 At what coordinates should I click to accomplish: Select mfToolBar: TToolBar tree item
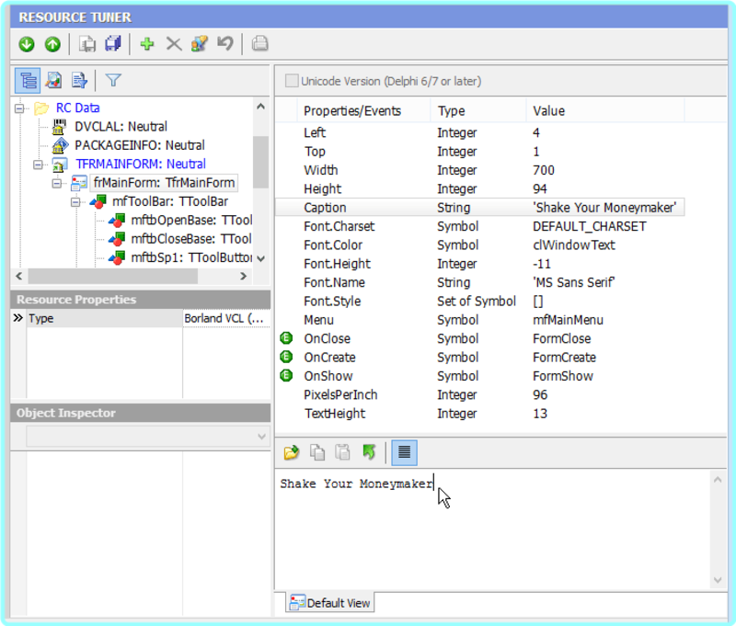coord(170,201)
